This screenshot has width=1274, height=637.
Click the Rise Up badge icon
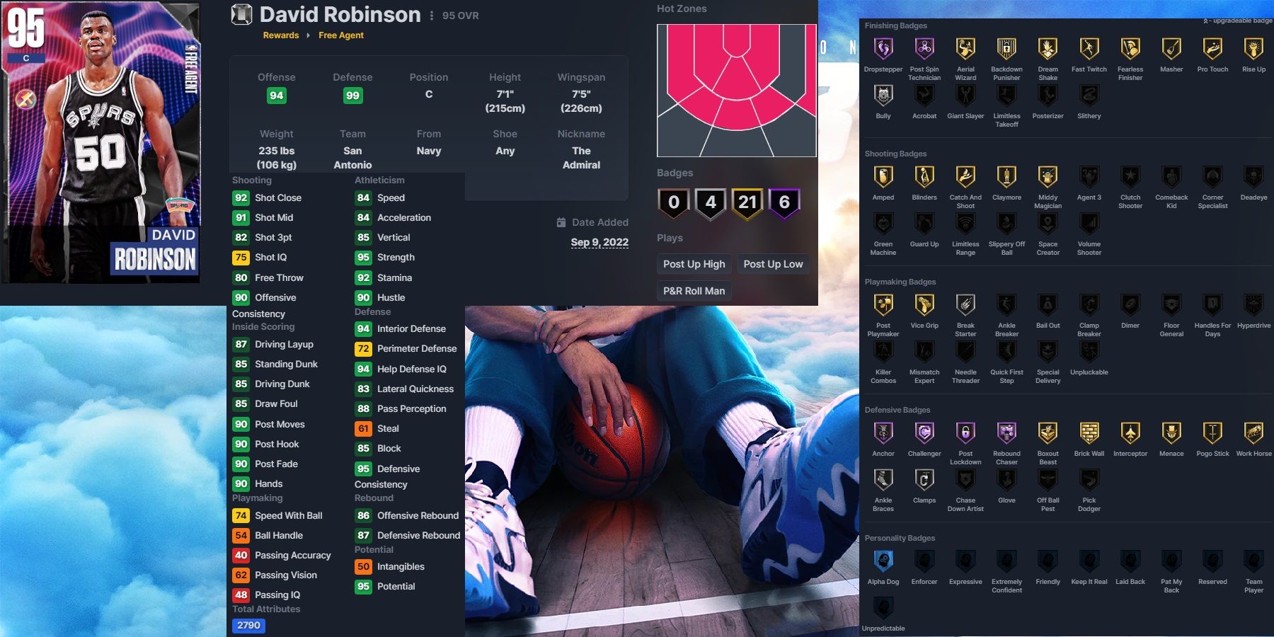click(1253, 49)
